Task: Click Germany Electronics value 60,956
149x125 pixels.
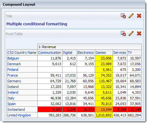Action: click(x=86, y=81)
